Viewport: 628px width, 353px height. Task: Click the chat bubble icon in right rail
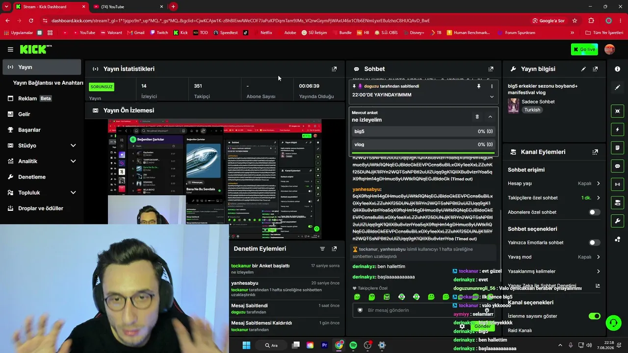[x=617, y=166]
